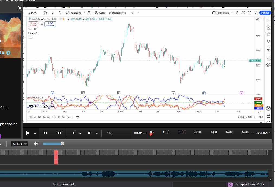Start the Reproducción bar replay
This screenshot has width=275, height=187.
point(117,13)
